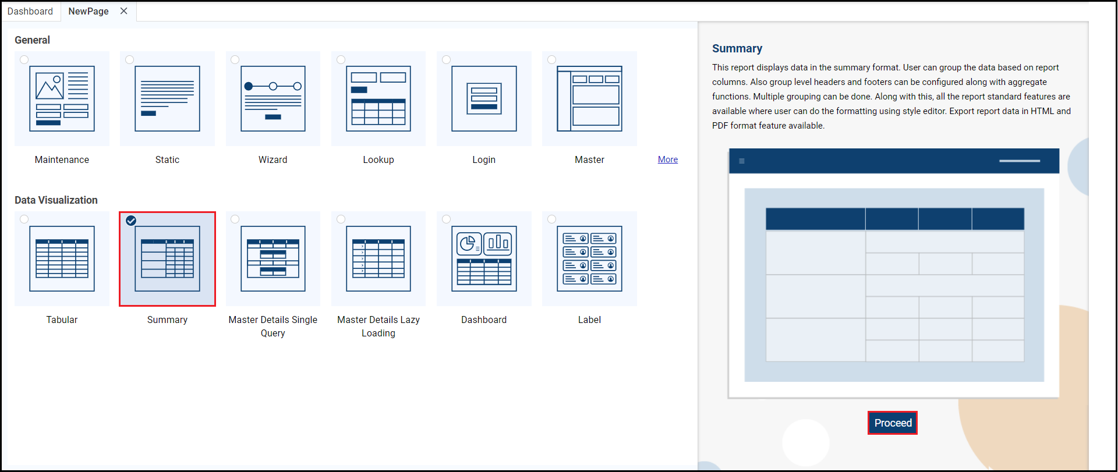Toggle the Static radio button

129,59
